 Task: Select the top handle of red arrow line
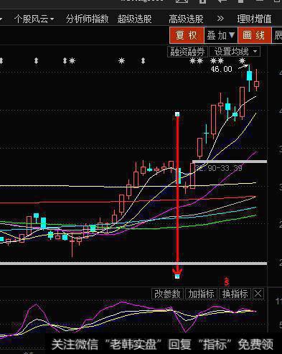click(177, 114)
